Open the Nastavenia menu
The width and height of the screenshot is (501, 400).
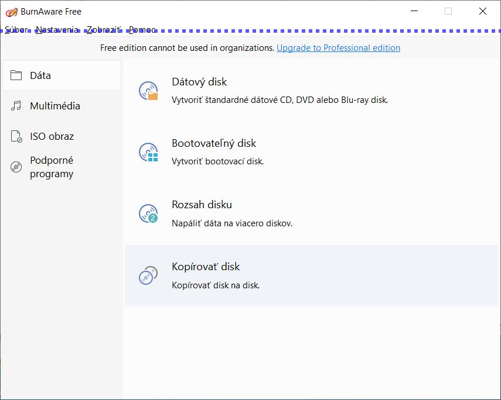click(x=57, y=30)
